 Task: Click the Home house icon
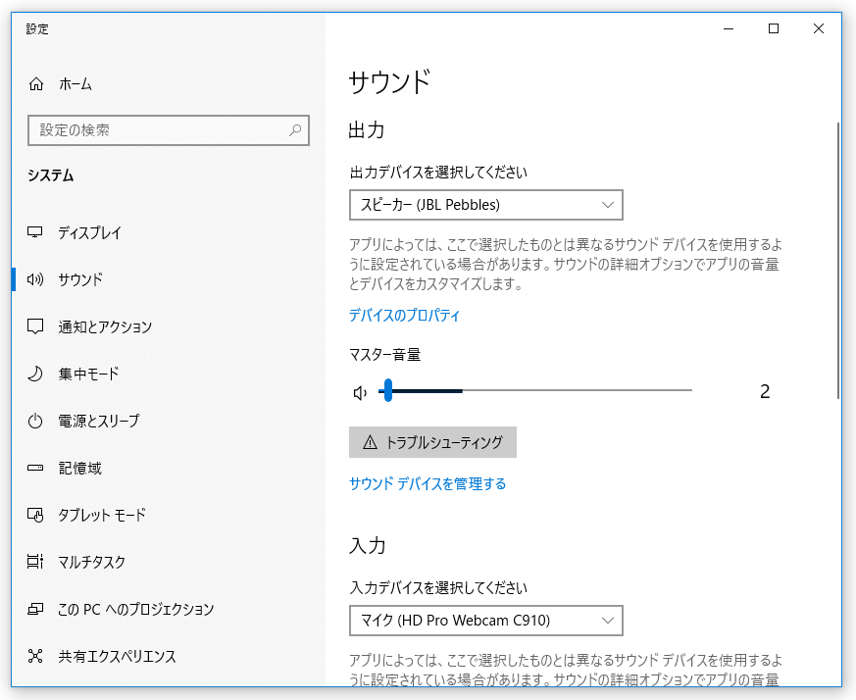[x=36, y=84]
